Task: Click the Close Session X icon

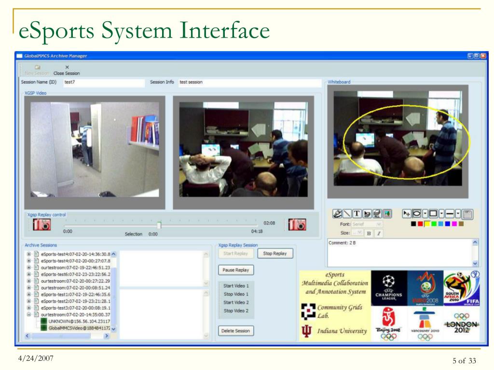Action: (x=67, y=67)
